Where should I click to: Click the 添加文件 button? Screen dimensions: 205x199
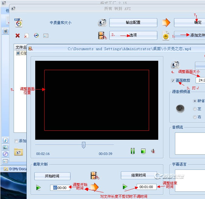(x=190, y=35)
